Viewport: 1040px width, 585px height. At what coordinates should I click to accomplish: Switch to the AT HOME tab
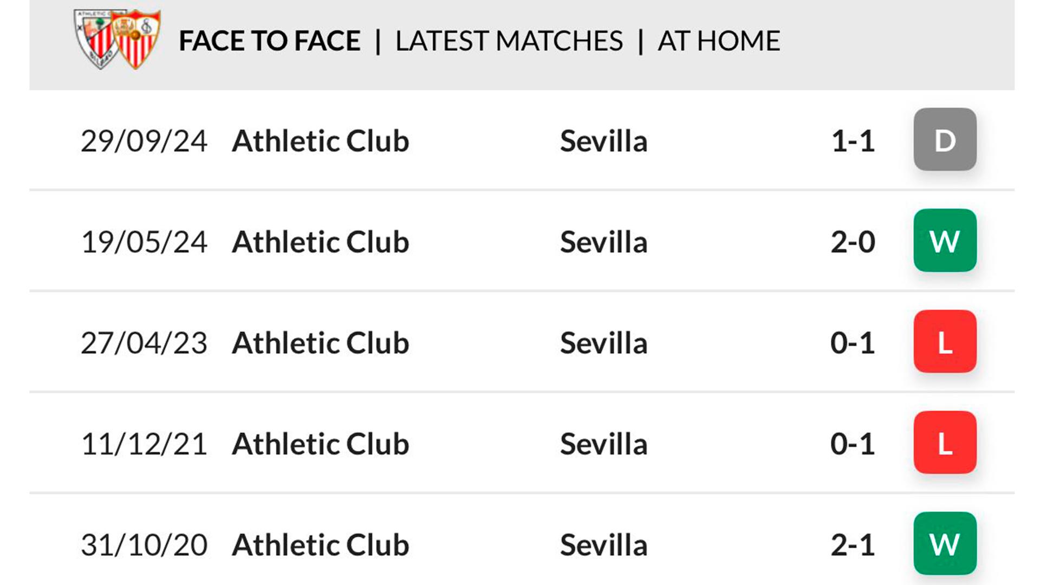(719, 41)
